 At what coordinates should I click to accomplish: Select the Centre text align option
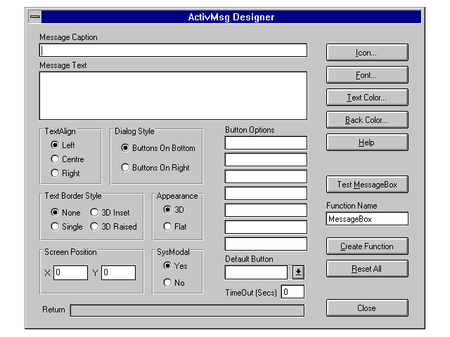[x=55, y=159]
